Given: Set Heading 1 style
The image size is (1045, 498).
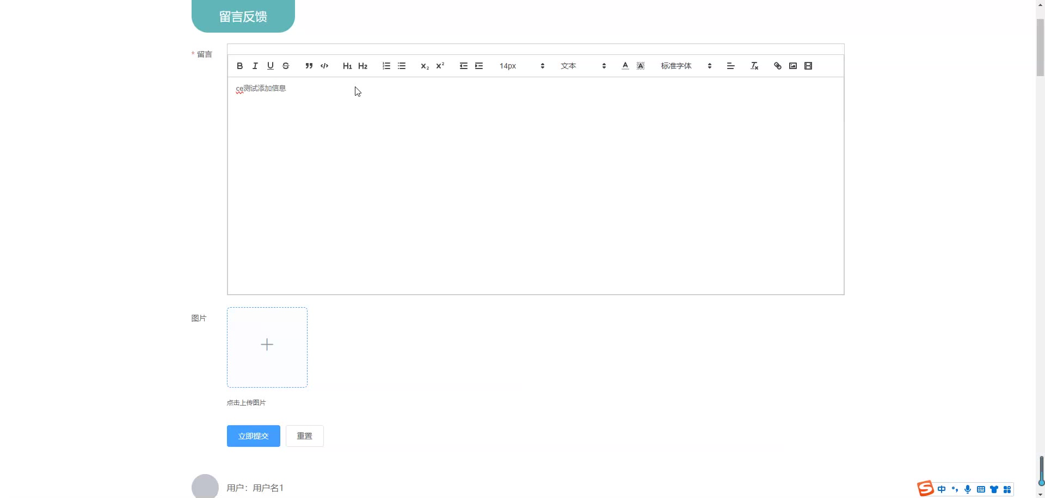Looking at the screenshot, I should pyautogui.click(x=347, y=66).
